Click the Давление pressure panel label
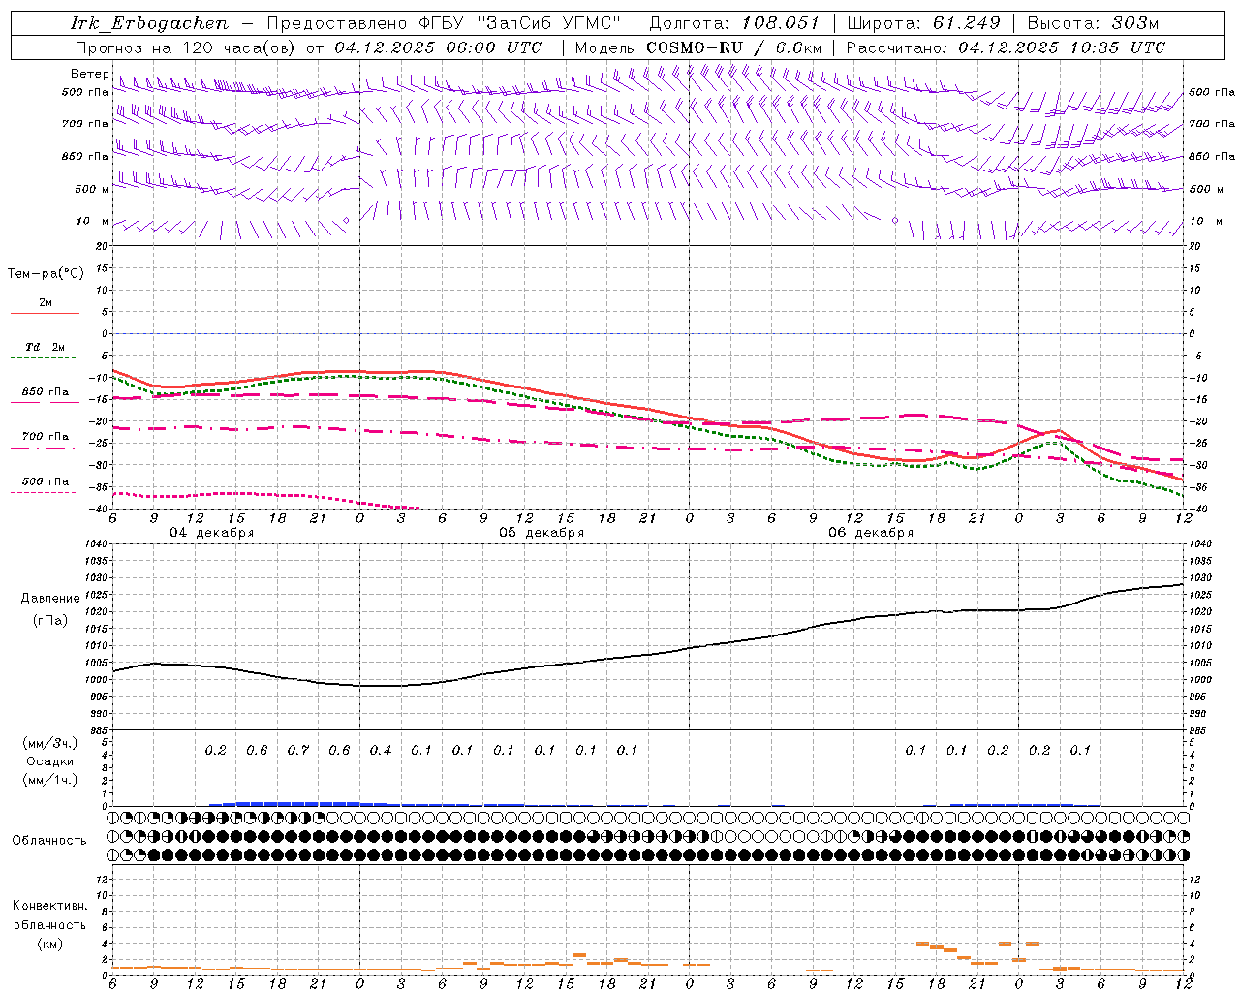 click(50, 599)
